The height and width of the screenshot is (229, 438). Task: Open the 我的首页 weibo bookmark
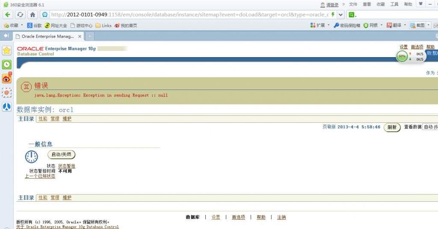pos(126,25)
